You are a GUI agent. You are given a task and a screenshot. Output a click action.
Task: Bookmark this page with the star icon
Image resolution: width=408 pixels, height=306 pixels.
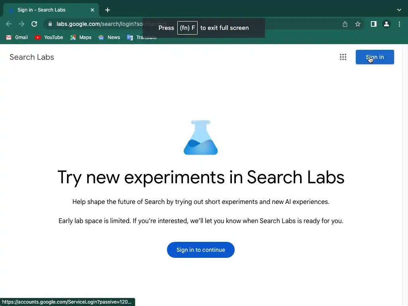[358, 24]
